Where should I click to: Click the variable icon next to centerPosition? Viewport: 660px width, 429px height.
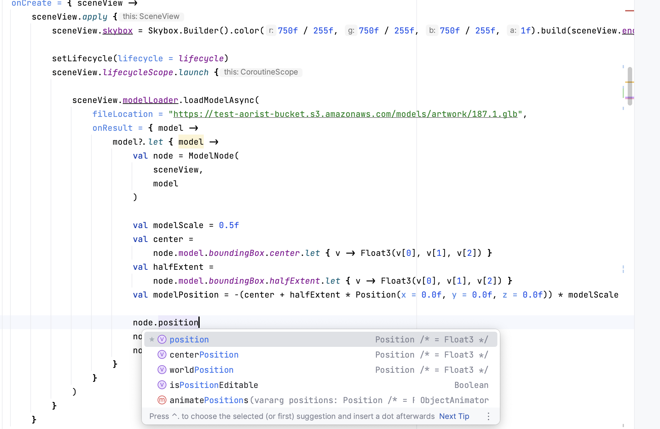pyautogui.click(x=162, y=354)
